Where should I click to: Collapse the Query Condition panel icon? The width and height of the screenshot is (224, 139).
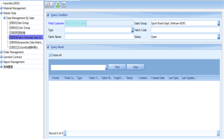pyautogui.click(x=48, y=15)
